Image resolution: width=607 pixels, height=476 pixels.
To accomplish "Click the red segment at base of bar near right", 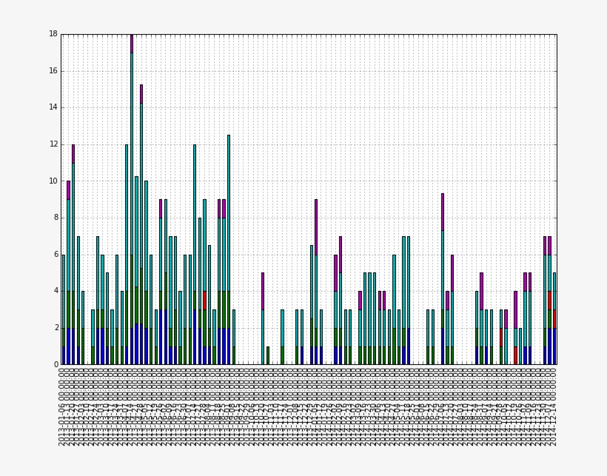I will [x=516, y=355].
